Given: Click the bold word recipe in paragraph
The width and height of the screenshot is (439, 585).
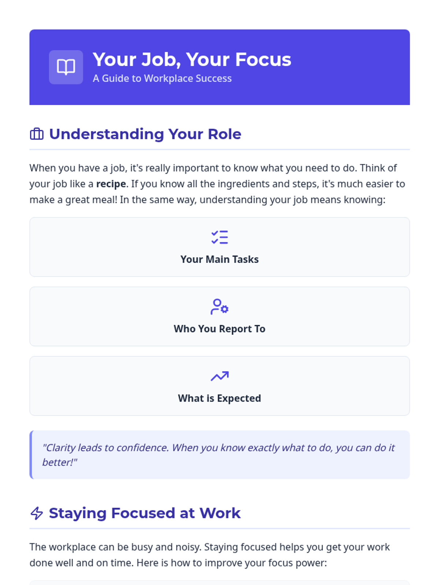Looking at the screenshot, I should tap(111, 184).
